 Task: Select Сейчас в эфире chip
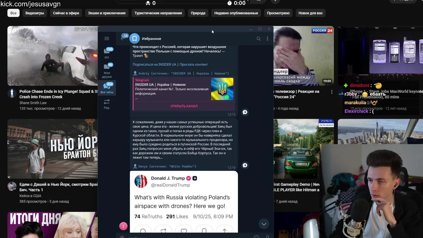click(66, 13)
